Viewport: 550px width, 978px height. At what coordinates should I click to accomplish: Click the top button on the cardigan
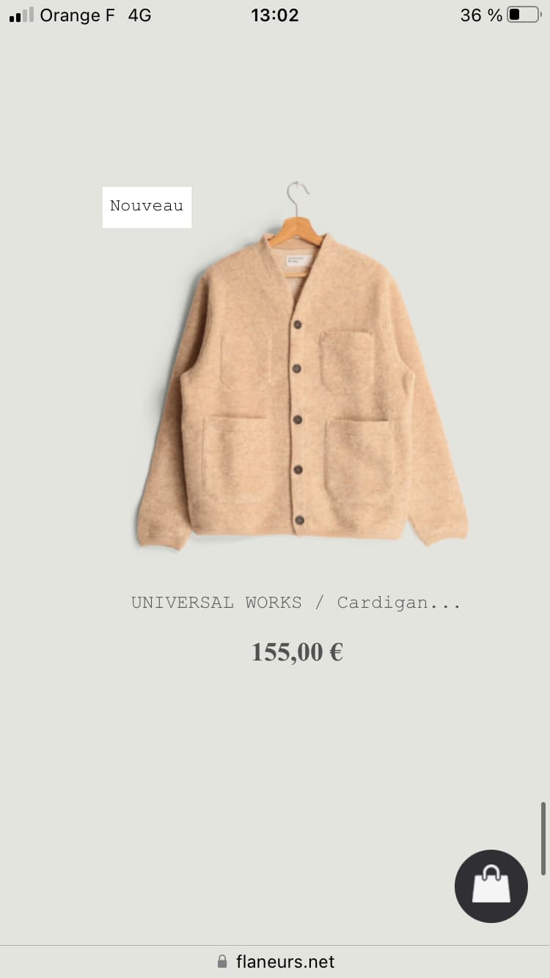pos(298,324)
